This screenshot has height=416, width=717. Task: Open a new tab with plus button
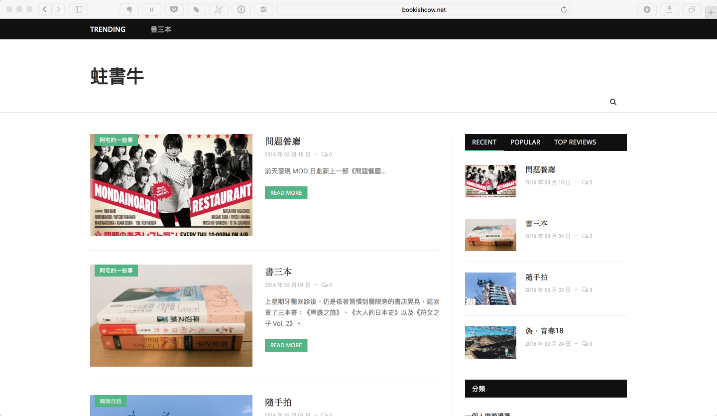711,12
